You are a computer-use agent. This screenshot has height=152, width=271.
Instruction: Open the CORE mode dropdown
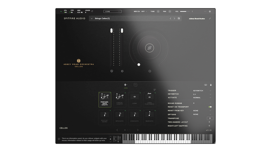tap(112, 11)
